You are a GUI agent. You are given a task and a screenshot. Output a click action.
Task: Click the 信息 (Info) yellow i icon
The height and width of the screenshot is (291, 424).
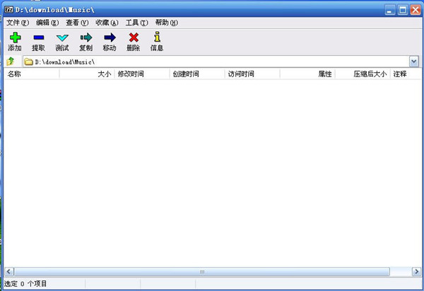click(x=157, y=37)
